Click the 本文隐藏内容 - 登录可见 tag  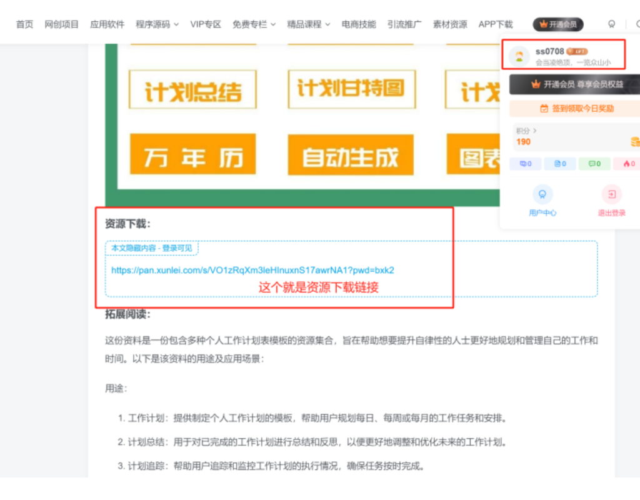(151, 248)
